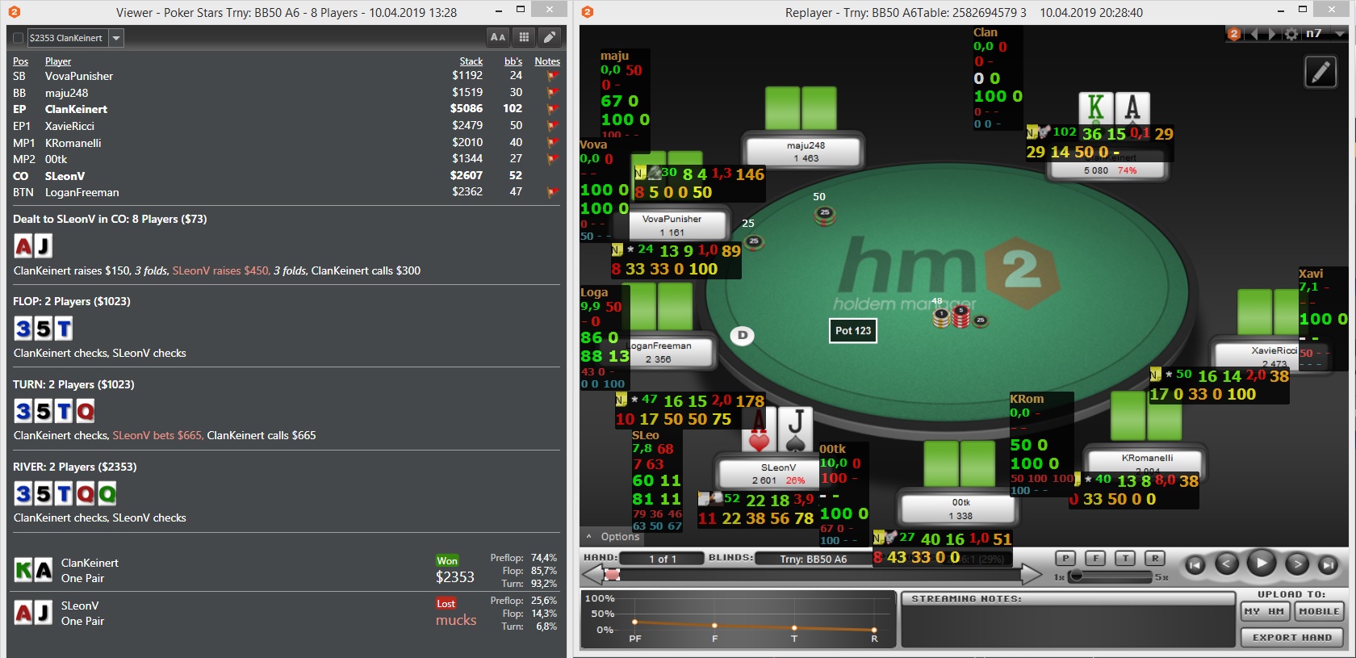
Task: Select the VovaPunisher row in Viewer
Action: (x=287, y=76)
